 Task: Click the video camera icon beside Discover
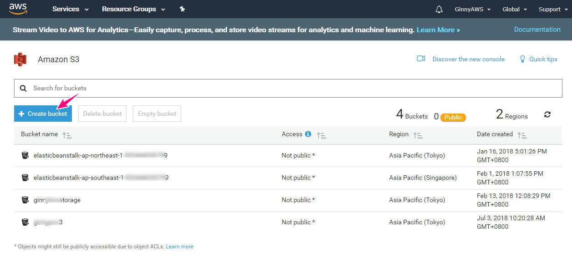pos(421,59)
